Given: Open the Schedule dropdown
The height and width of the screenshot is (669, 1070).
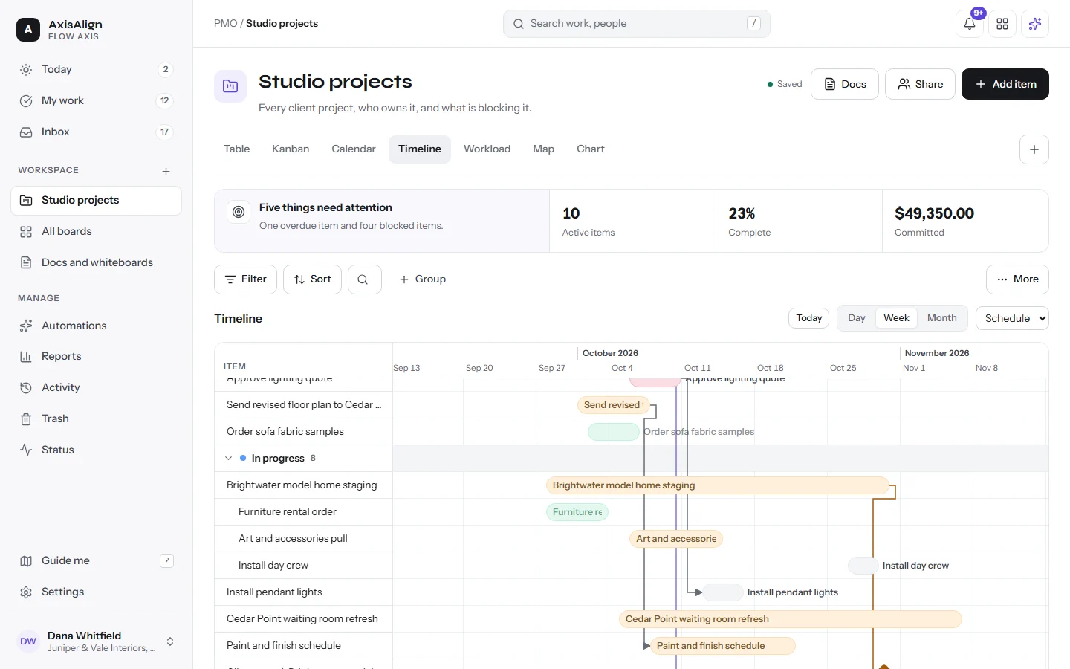Looking at the screenshot, I should [x=1012, y=318].
